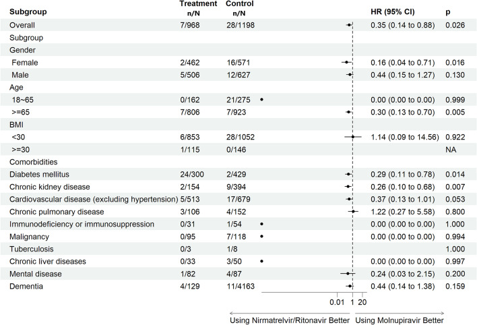Click the 'Female' row label

(x=25, y=63)
